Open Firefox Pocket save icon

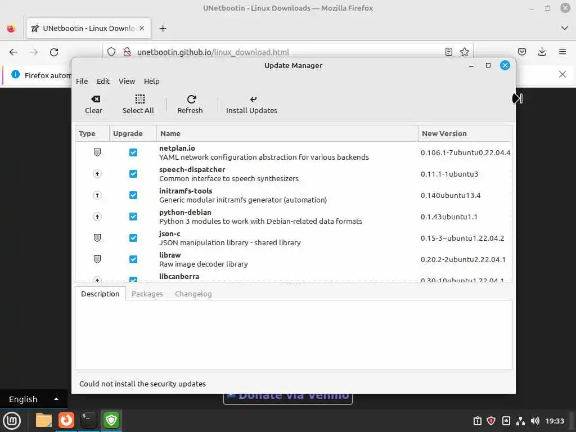point(521,52)
